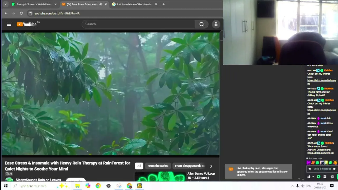Viewport: 338px width, 190px height.
Task: Click the rainforest video player
Action: tap(110, 94)
